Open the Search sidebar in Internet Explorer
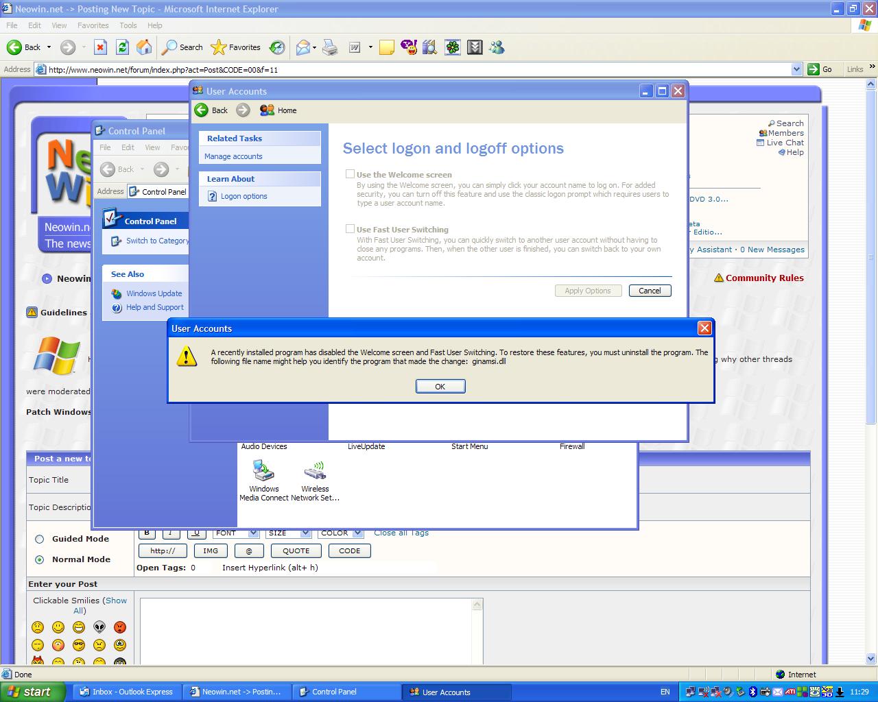 (181, 47)
